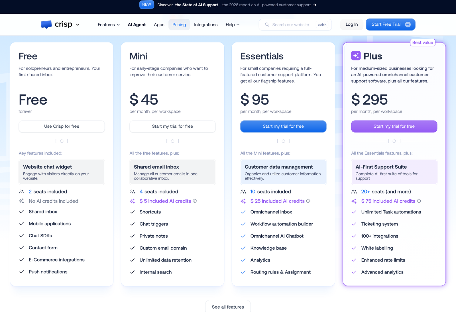Click the arrow icon in Start Free Trial
456x312 pixels.
(408, 25)
